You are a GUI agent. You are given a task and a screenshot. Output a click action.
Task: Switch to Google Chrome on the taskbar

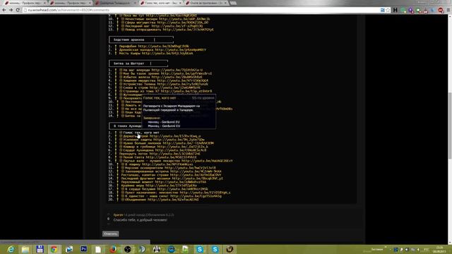coord(54,249)
